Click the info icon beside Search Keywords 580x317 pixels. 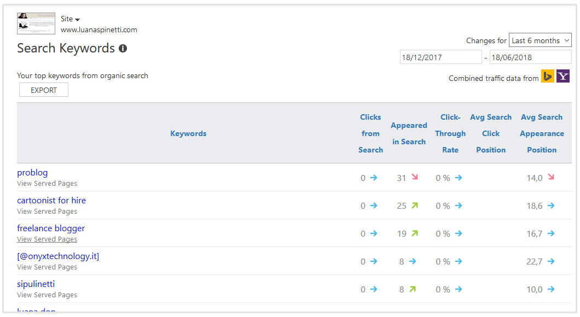coord(123,48)
